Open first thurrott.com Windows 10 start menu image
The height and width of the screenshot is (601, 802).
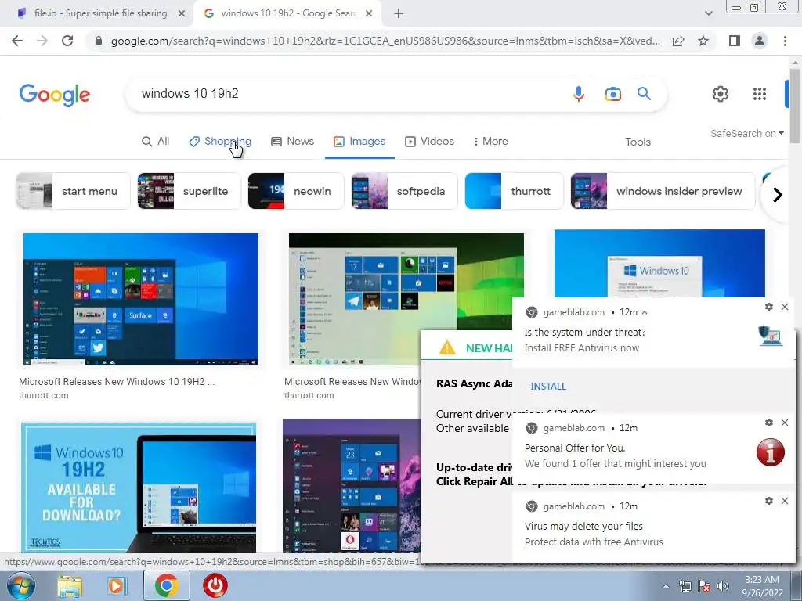[x=141, y=299]
